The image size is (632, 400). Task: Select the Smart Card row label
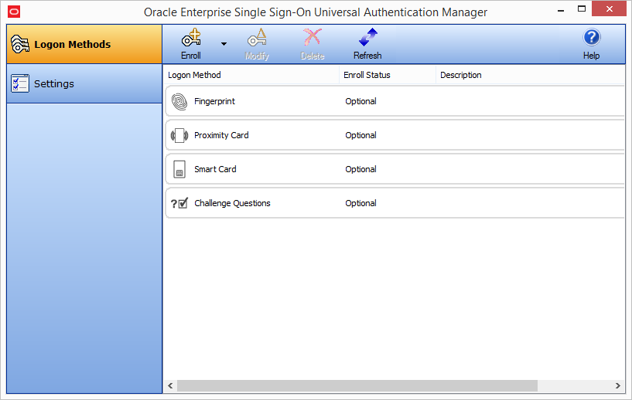click(215, 169)
